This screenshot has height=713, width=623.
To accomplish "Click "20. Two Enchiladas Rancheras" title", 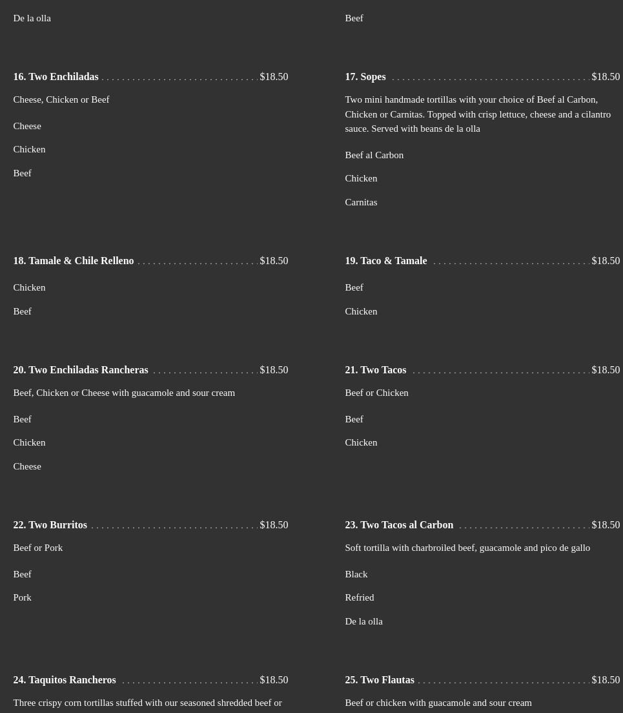I will click(81, 370).
